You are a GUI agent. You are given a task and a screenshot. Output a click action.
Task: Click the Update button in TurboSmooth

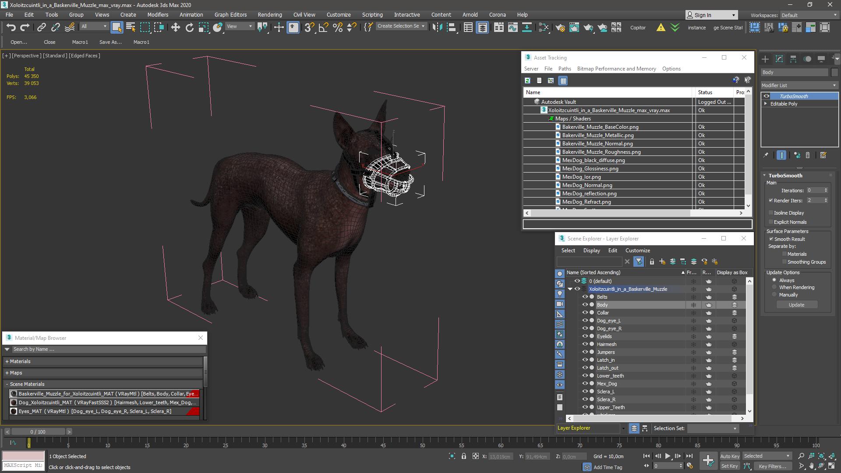[x=796, y=305]
